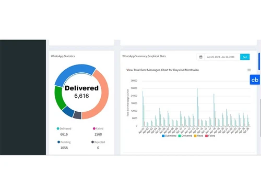
Task: Click the Failed value 1568
Action: (x=98, y=134)
